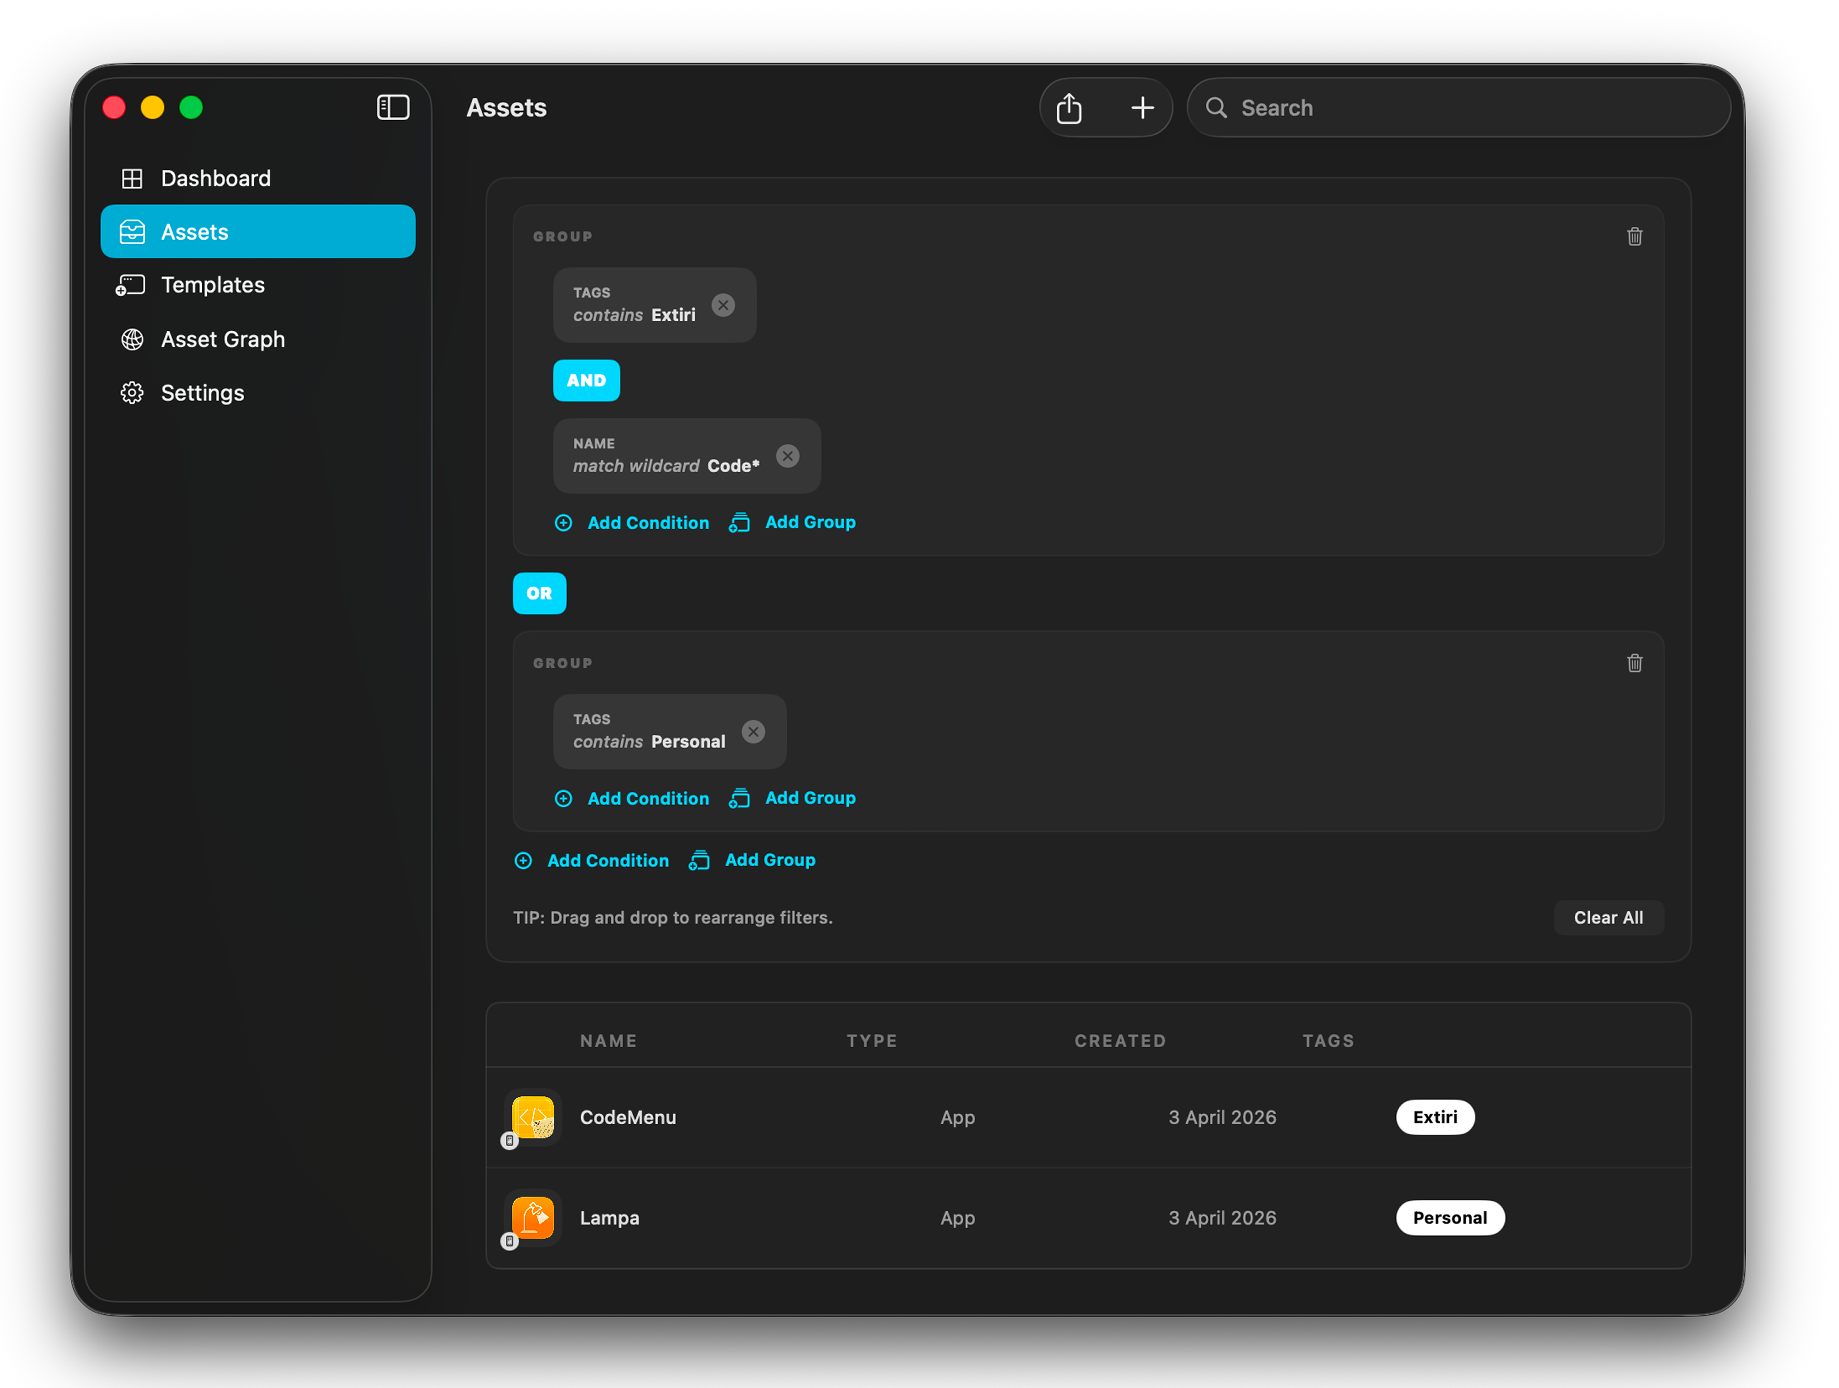The width and height of the screenshot is (1839, 1388).
Task: Switch to the Templates section
Action: coord(213,284)
